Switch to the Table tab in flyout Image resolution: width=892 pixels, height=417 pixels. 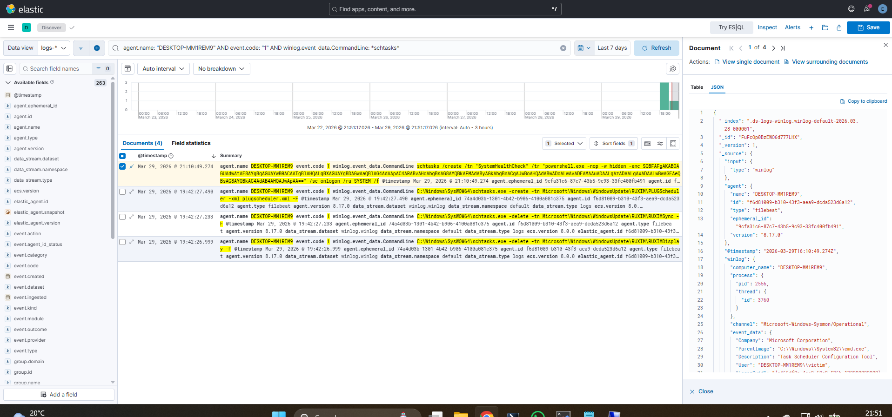(697, 87)
